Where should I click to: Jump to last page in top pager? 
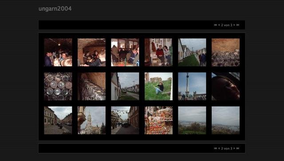238,25
